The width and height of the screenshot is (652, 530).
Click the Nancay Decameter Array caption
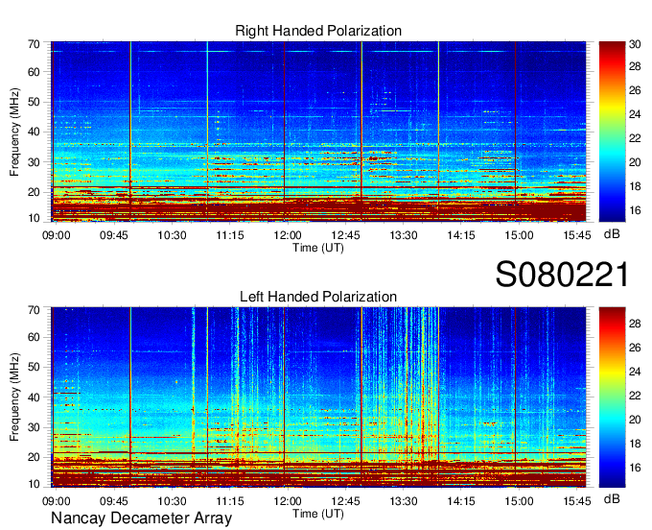(141, 518)
